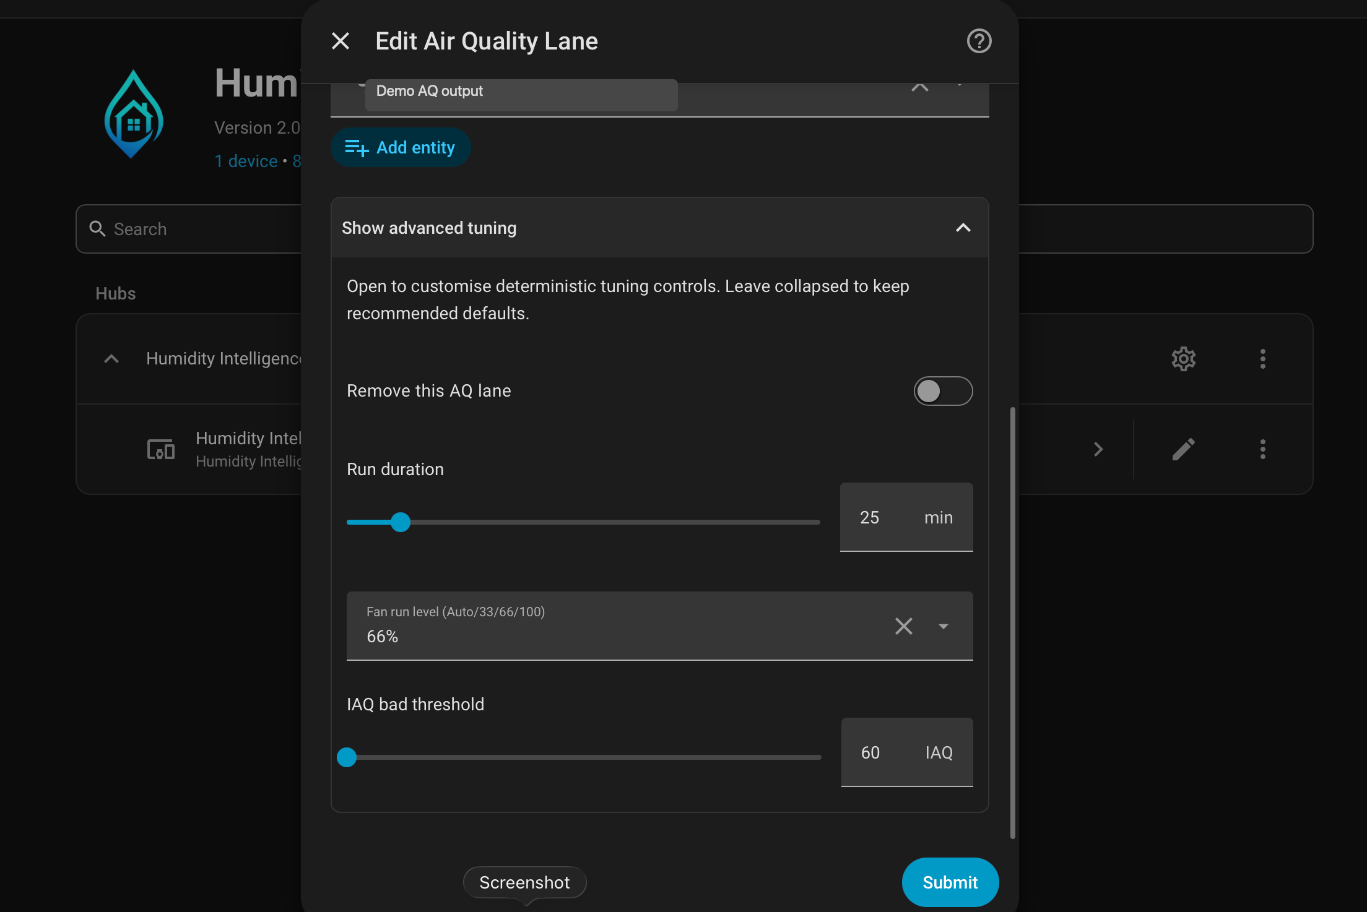1367x912 pixels.
Task: Open the three-dot menu for the device row
Action: click(x=1263, y=449)
